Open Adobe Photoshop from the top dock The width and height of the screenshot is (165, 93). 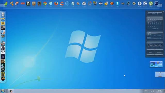(156, 3)
